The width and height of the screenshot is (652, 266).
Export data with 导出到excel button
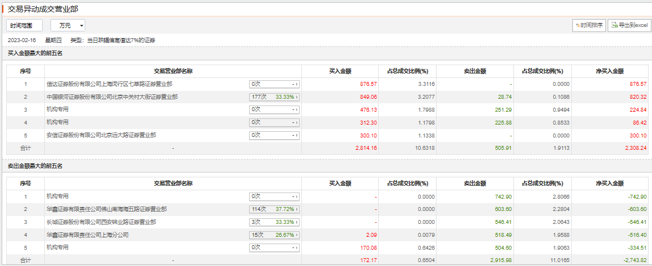pyautogui.click(x=629, y=25)
